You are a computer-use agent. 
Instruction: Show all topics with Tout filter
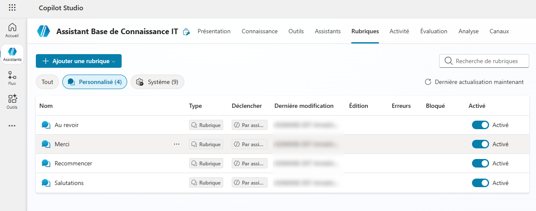tap(47, 82)
